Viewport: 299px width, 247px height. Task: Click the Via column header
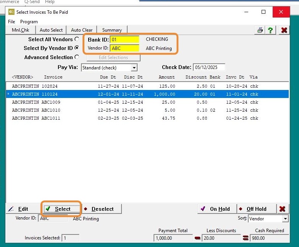254,77
